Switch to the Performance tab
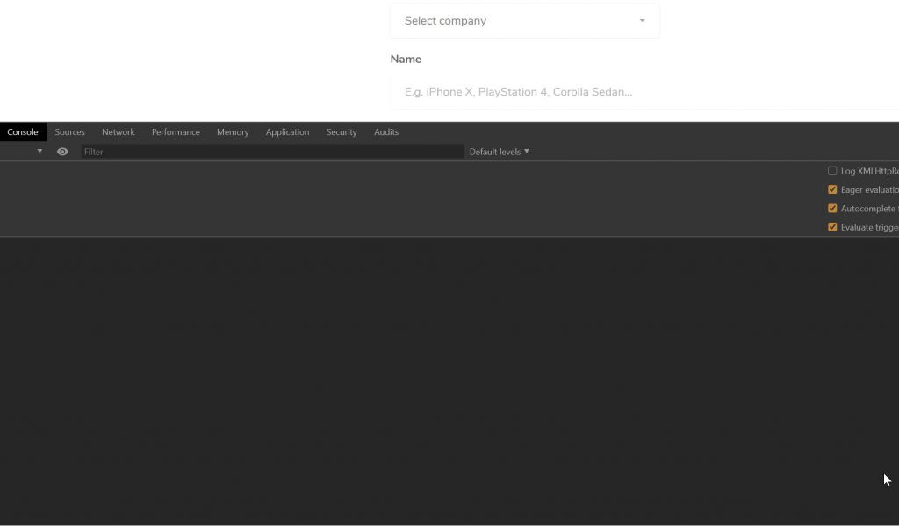The width and height of the screenshot is (899, 526). (x=176, y=131)
